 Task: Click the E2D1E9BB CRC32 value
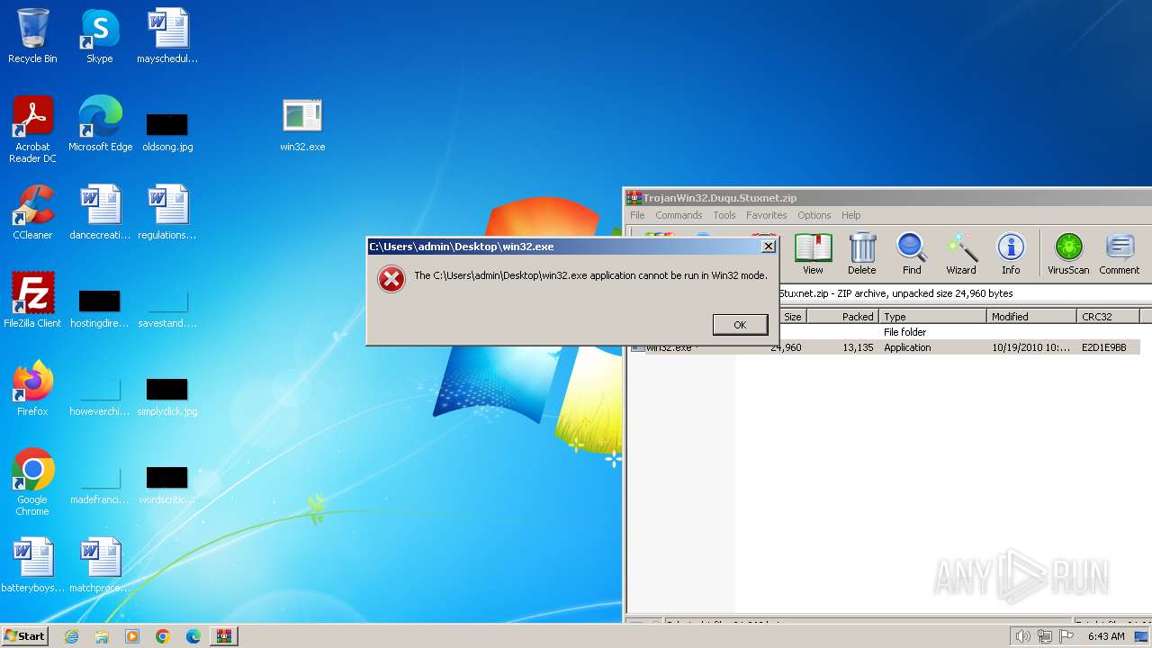point(1103,347)
